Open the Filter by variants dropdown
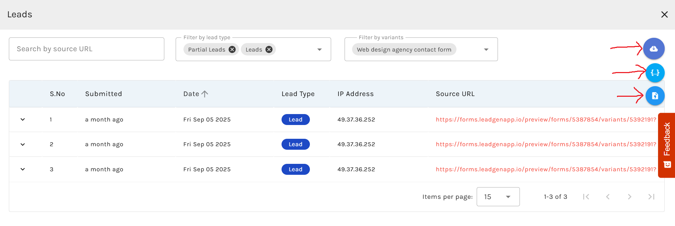This screenshot has width=675, height=226. point(486,49)
